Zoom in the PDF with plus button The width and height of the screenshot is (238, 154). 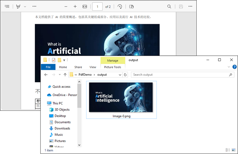[x=75, y=6]
